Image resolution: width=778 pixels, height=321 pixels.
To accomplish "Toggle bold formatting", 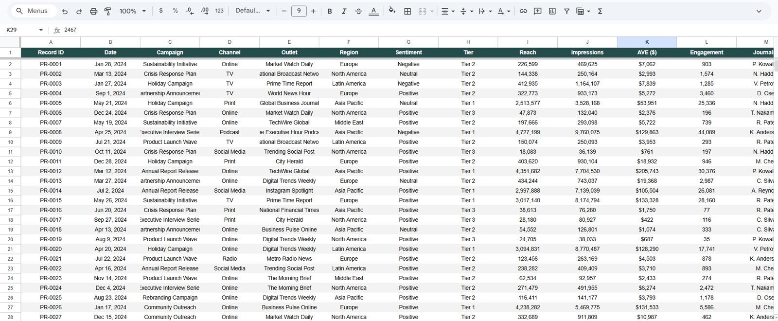I will point(330,11).
